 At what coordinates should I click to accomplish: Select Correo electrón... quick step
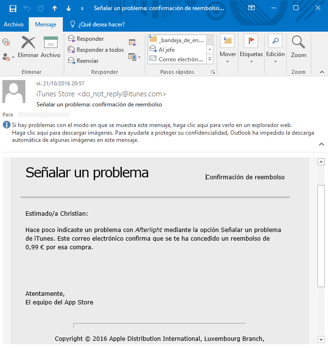pos(177,59)
